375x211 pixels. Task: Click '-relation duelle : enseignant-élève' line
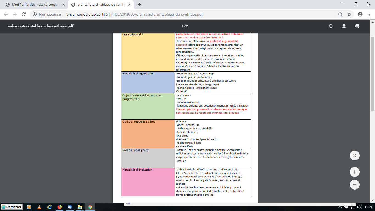[197, 88]
